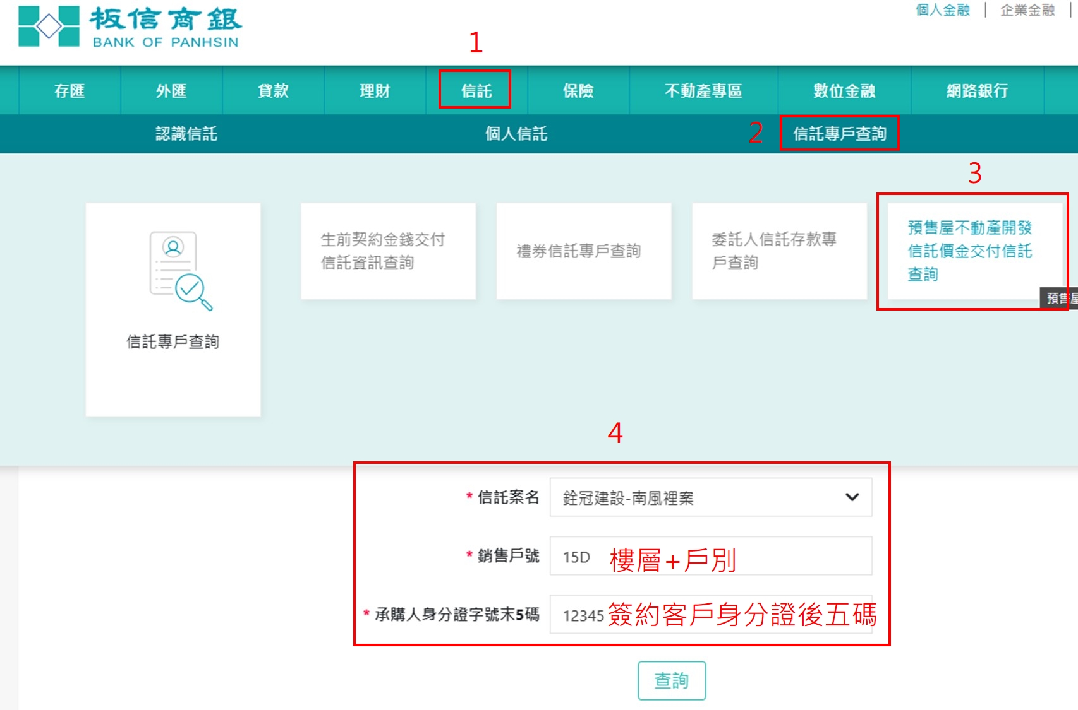Open 生前契約金錢交付信託資訊查詢 card
The image size is (1078, 710).
pos(388,251)
